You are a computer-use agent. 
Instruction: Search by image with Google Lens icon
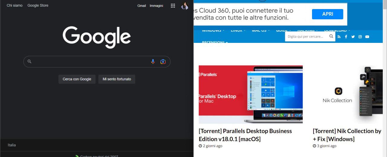click(163, 62)
